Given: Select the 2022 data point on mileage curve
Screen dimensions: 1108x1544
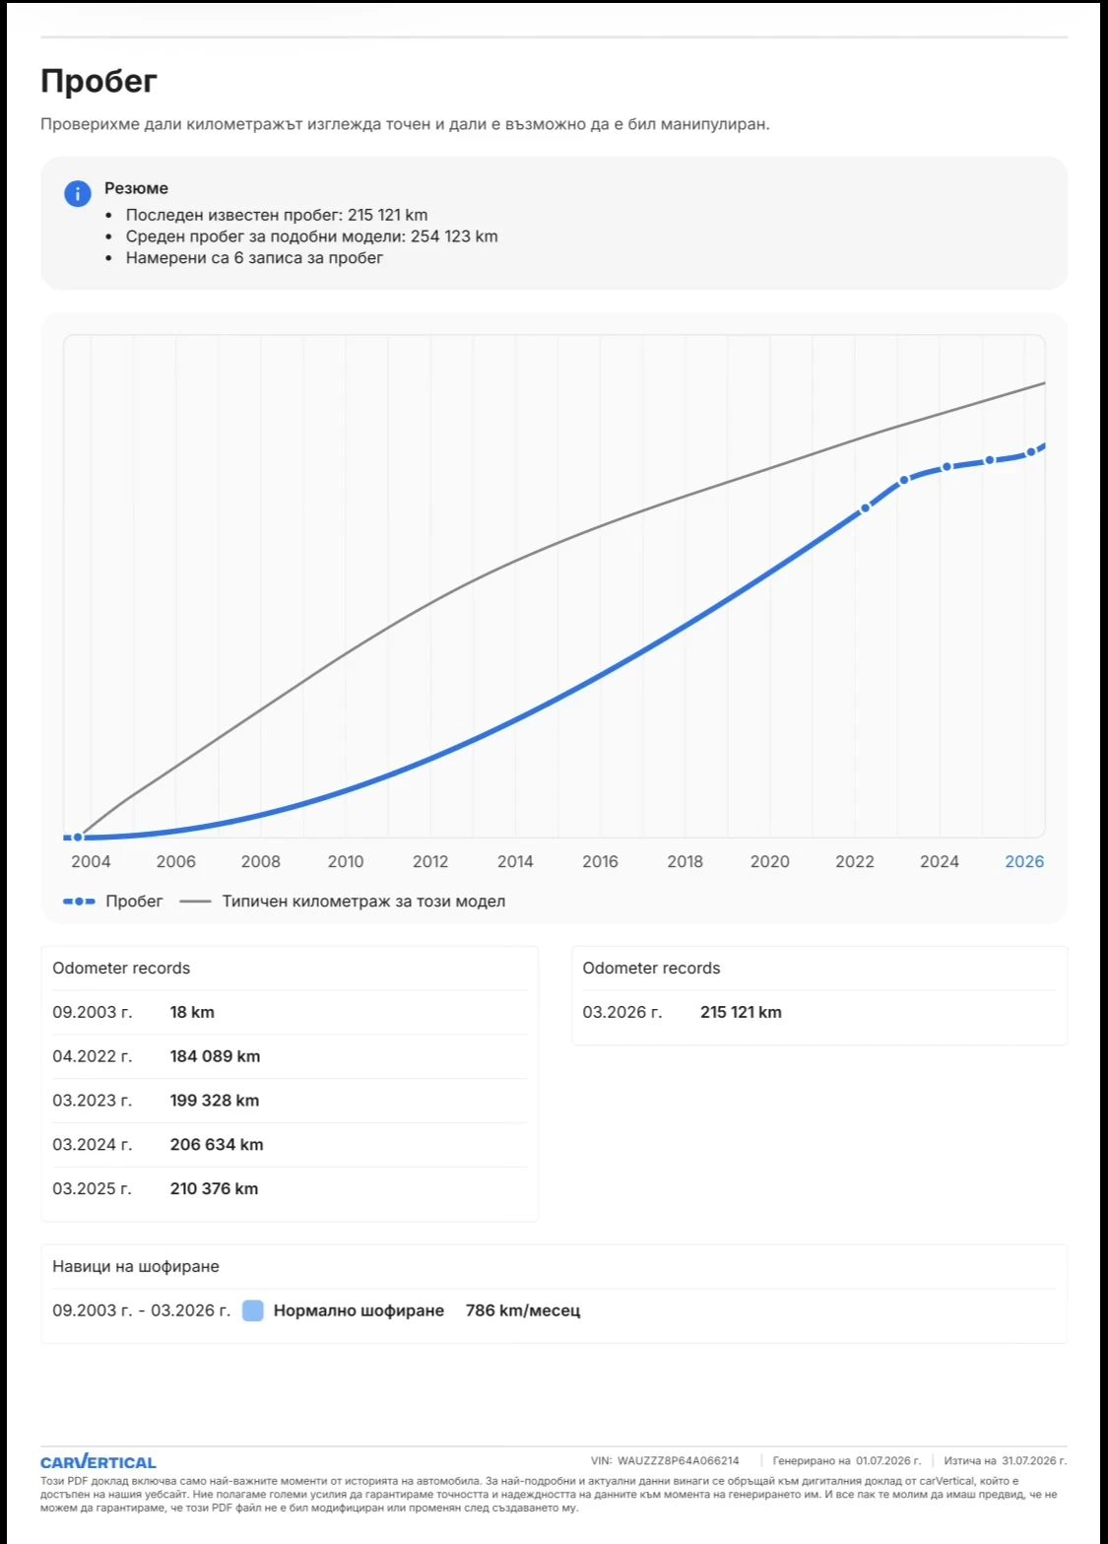Looking at the screenshot, I should click(x=866, y=508).
